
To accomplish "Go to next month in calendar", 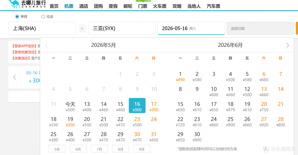I will pyautogui.click(x=287, y=46).
